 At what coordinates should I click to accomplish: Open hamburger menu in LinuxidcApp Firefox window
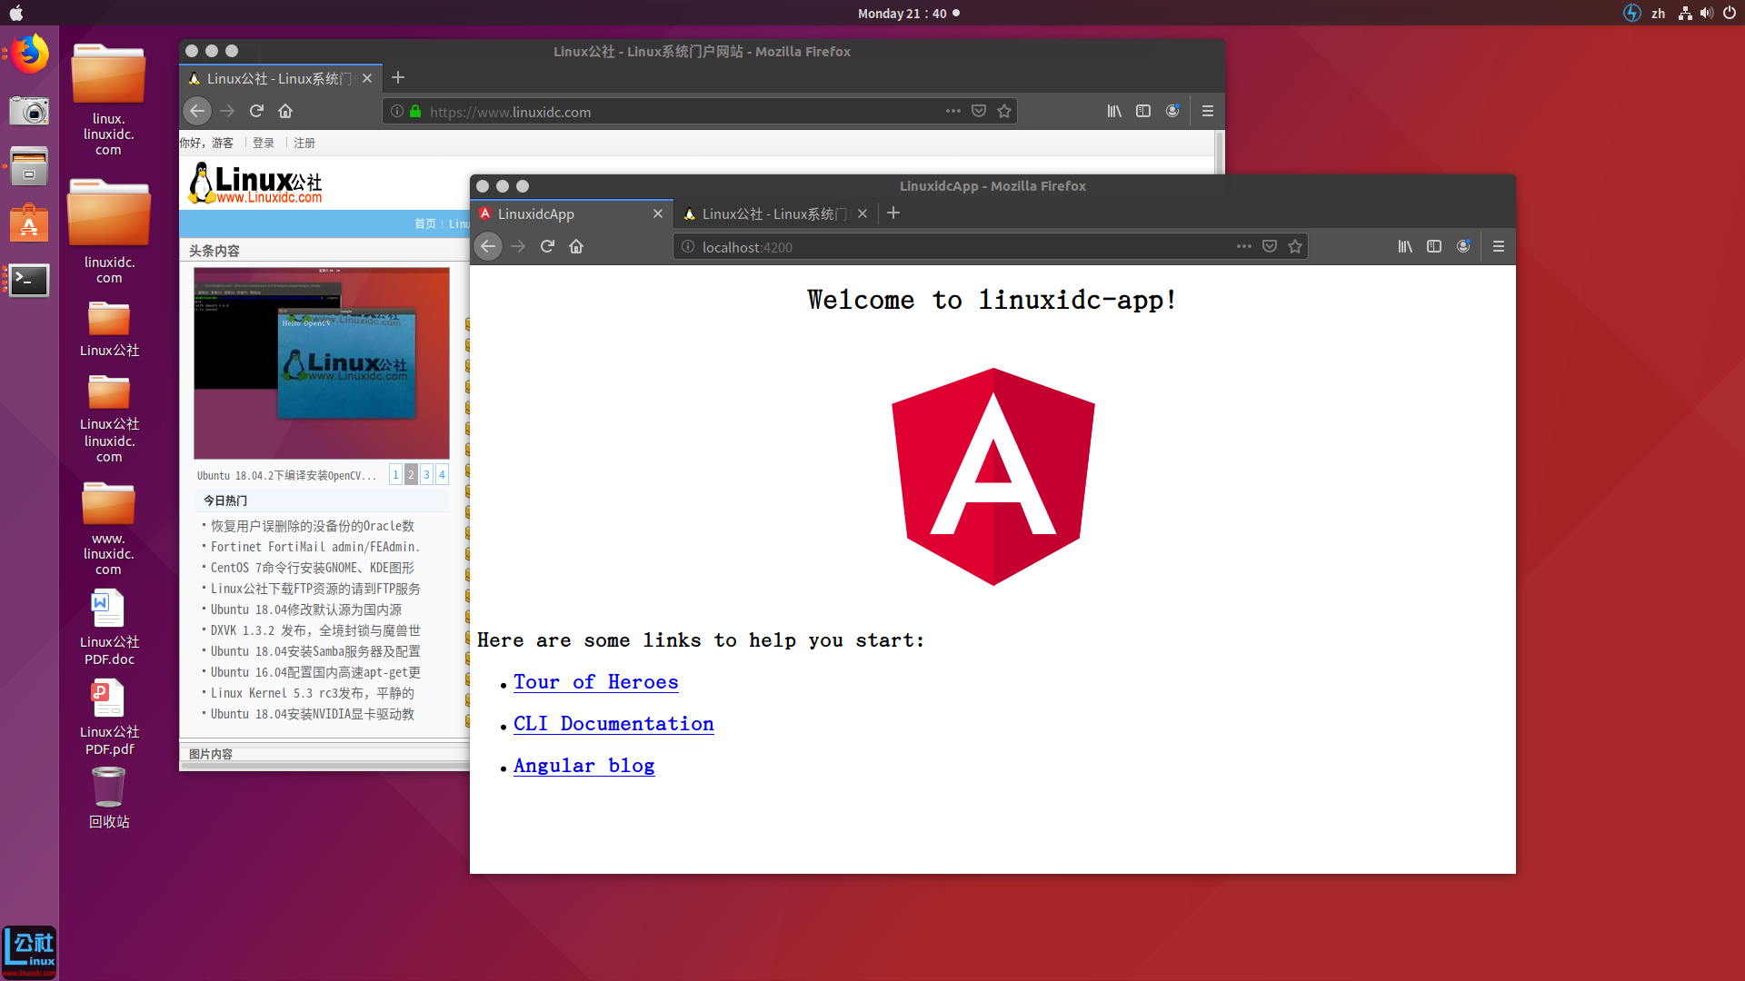coord(1499,246)
